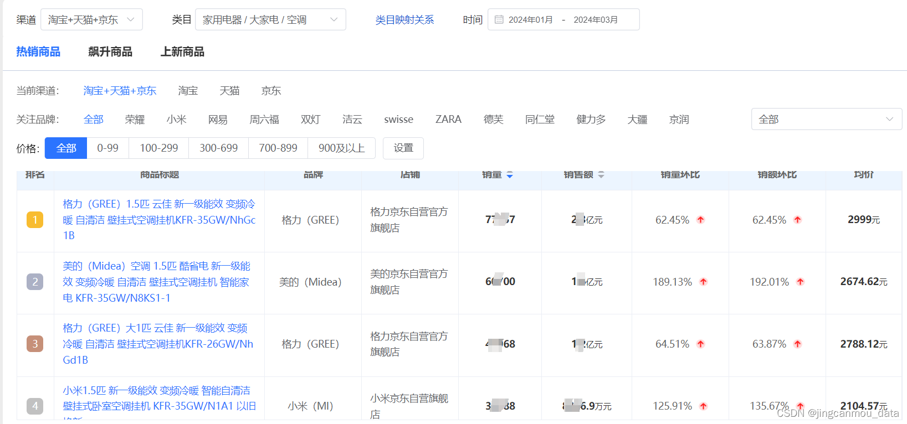The image size is (907, 424).
Task: Click the 设置 button next to the price ranges
Action: 403,148
